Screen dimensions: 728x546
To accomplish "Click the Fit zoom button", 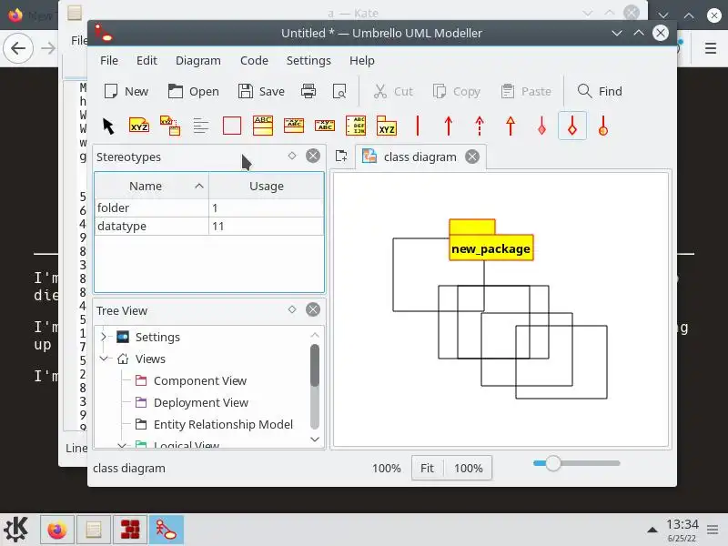I will click(x=427, y=468).
